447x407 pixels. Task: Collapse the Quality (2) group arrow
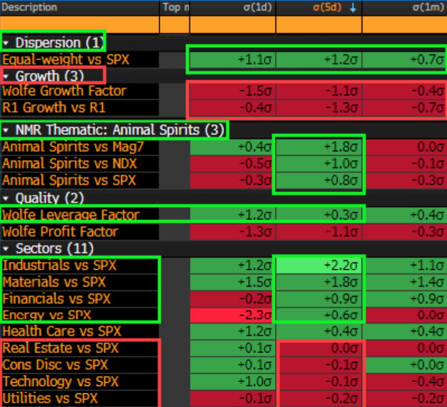coord(6,198)
